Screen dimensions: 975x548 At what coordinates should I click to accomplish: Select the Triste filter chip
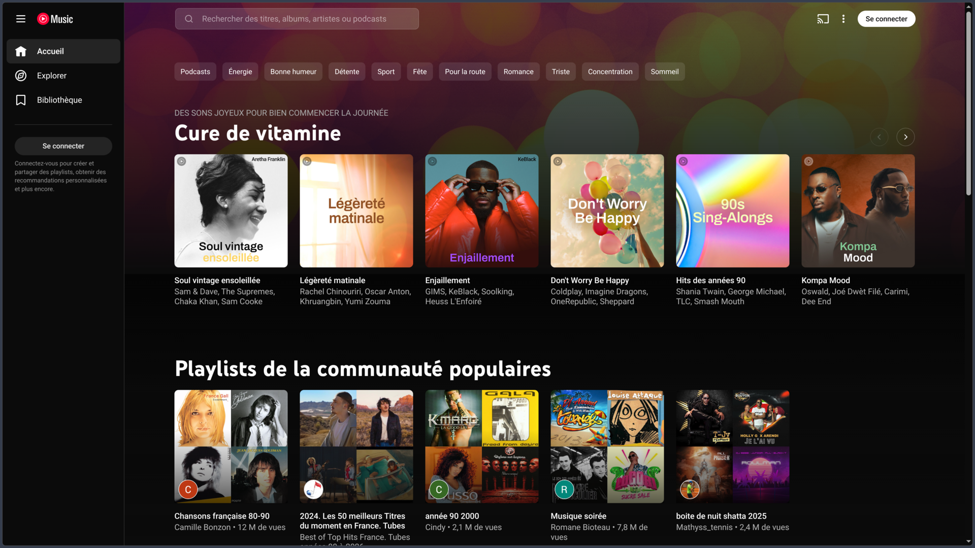click(x=561, y=72)
